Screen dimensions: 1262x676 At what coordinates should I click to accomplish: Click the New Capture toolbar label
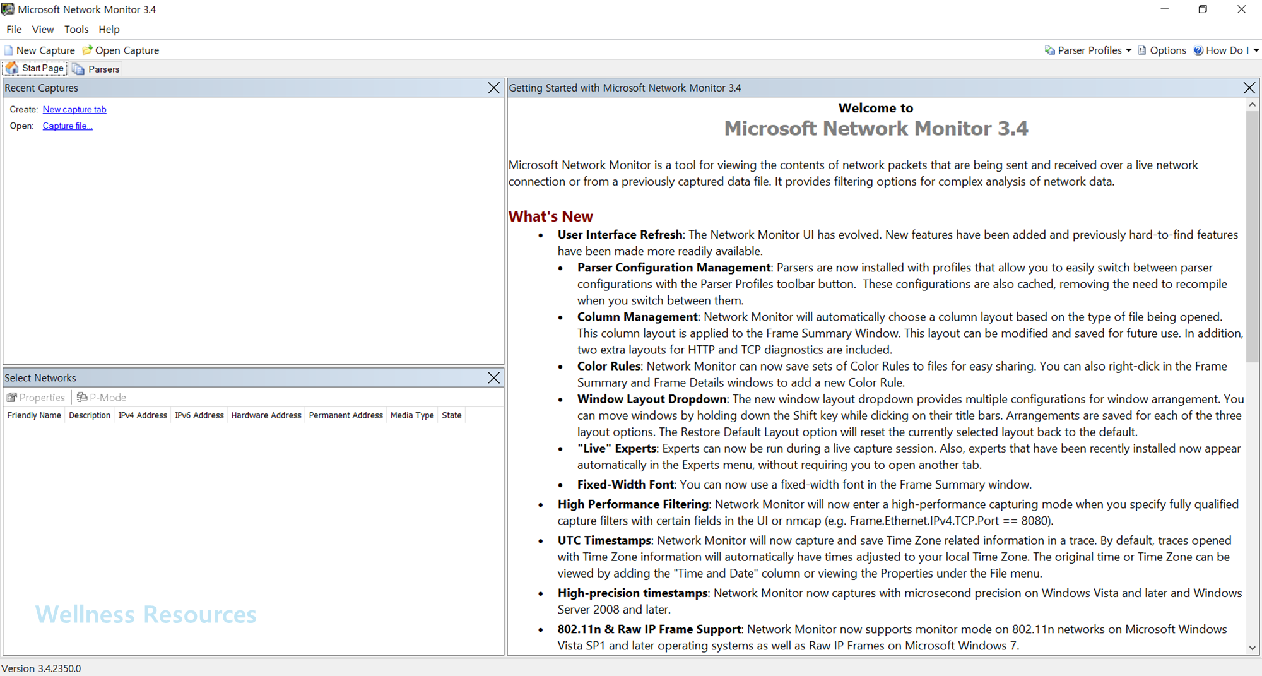point(45,50)
